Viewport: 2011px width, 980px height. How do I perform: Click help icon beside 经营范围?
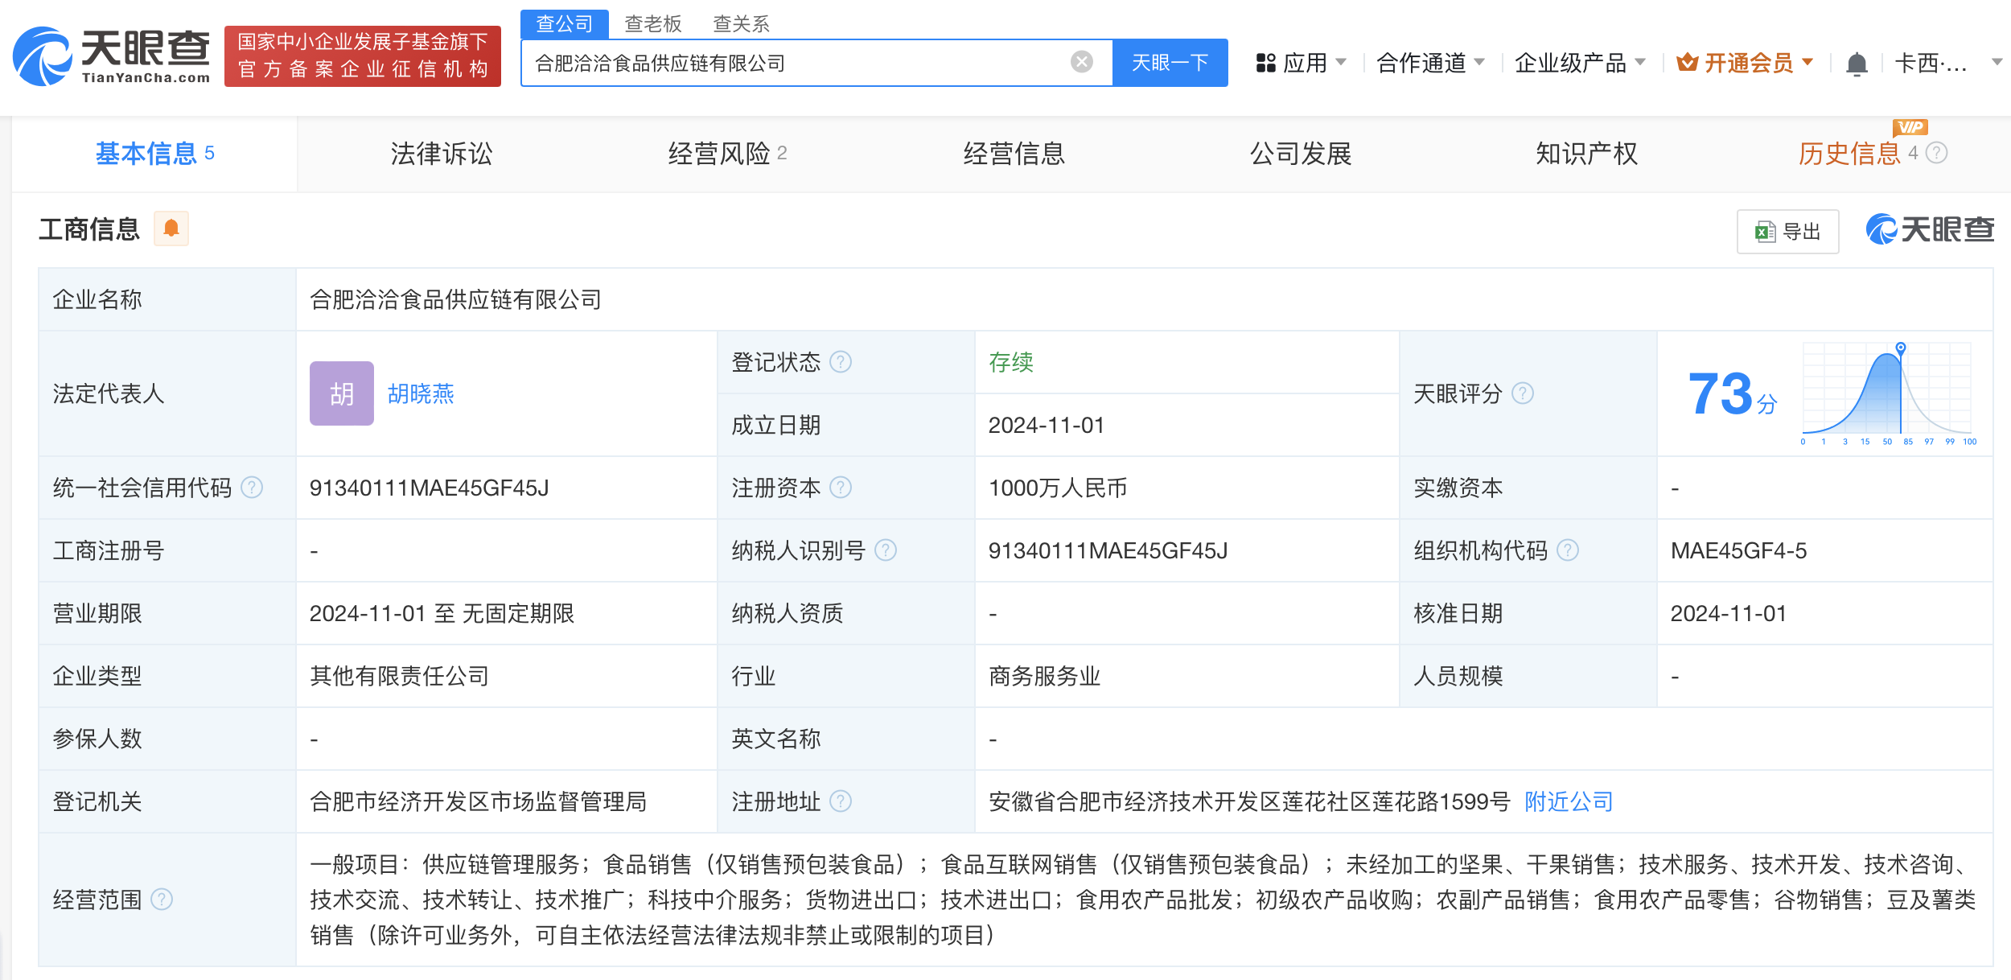(x=162, y=900)
